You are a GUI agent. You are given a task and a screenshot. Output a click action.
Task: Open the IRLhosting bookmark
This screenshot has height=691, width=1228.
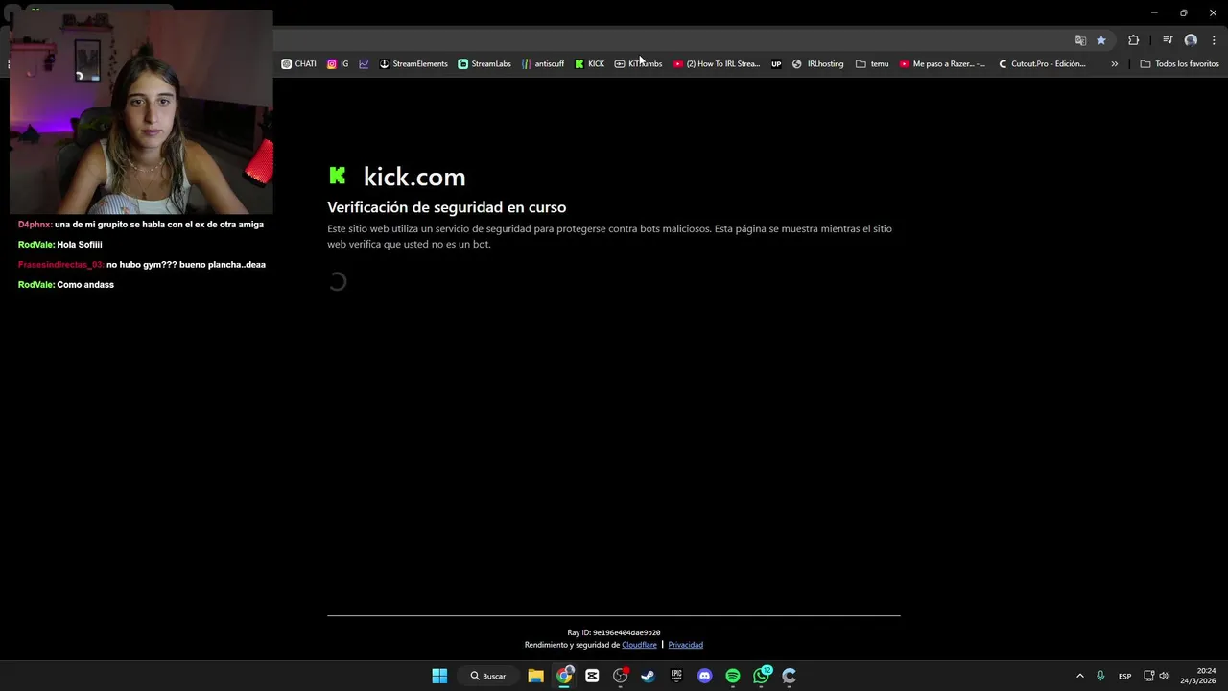click(x=818, y=64)
